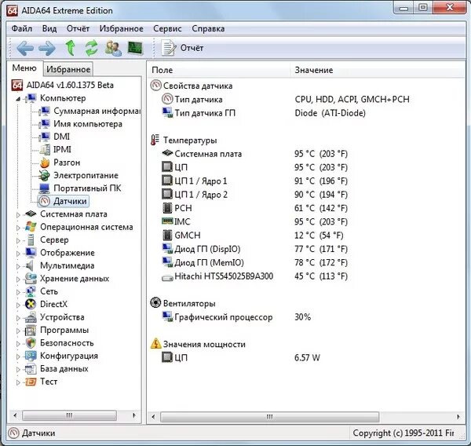Image resolution: width=471 pixels, height=446 pixels.
Task: Expand the Операционная система tree node
Action: [18, 228]
